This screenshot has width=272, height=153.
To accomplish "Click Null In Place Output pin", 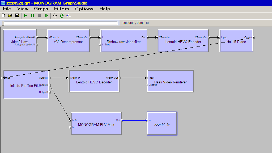I will tap(254, 37).
